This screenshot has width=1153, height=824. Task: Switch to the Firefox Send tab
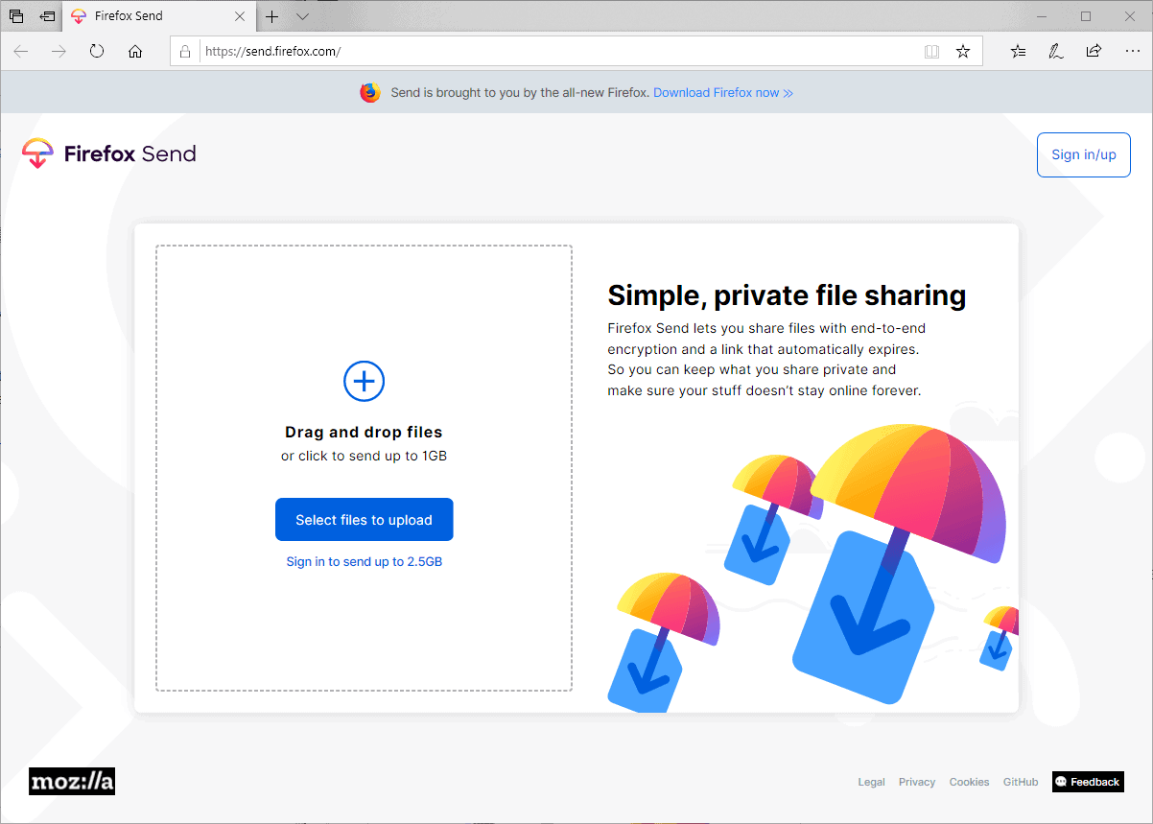pyautogui.click(x=144, y=15)
